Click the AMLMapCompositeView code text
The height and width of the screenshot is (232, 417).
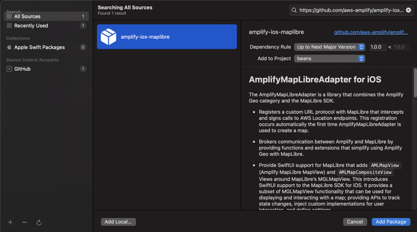365,172
